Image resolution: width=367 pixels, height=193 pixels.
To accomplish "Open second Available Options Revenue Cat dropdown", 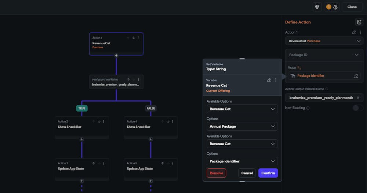I will coord(242,144).
